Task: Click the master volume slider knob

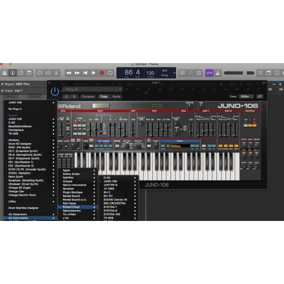Action: click(x=245, y=73)
